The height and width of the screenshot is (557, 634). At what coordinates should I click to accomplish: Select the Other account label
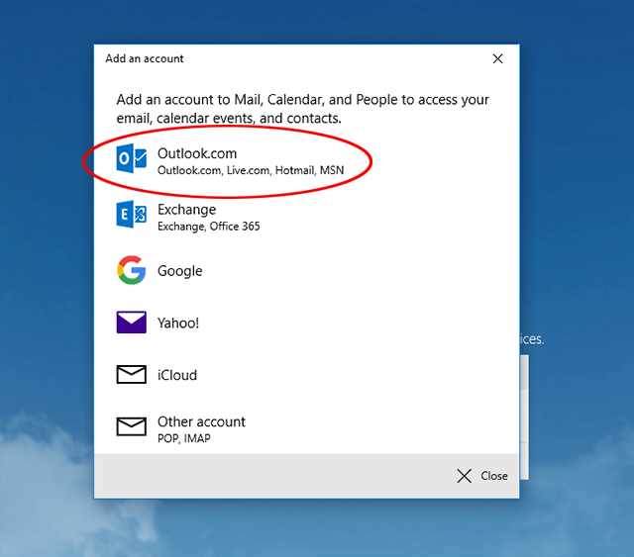201,421
